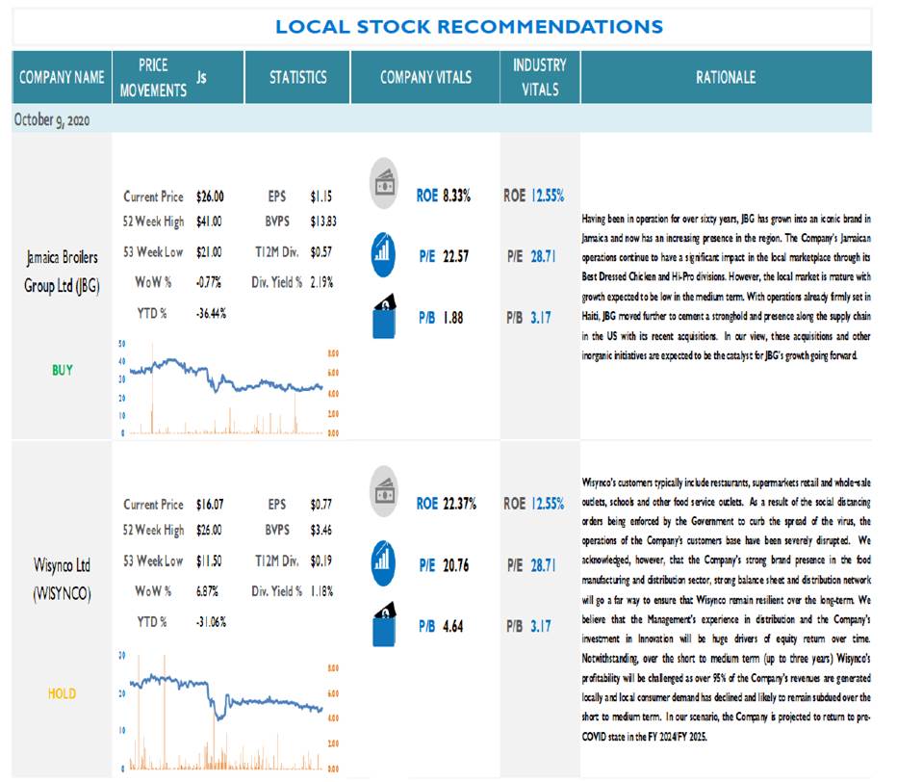Select Wisynco's WoW % value '6.87%'
This screenshot has height=782, width=897.
click(207, 590)
